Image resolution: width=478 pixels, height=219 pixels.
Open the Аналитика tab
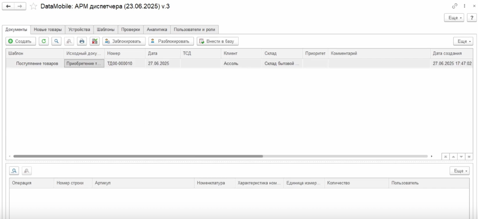(x=157, y=30)
